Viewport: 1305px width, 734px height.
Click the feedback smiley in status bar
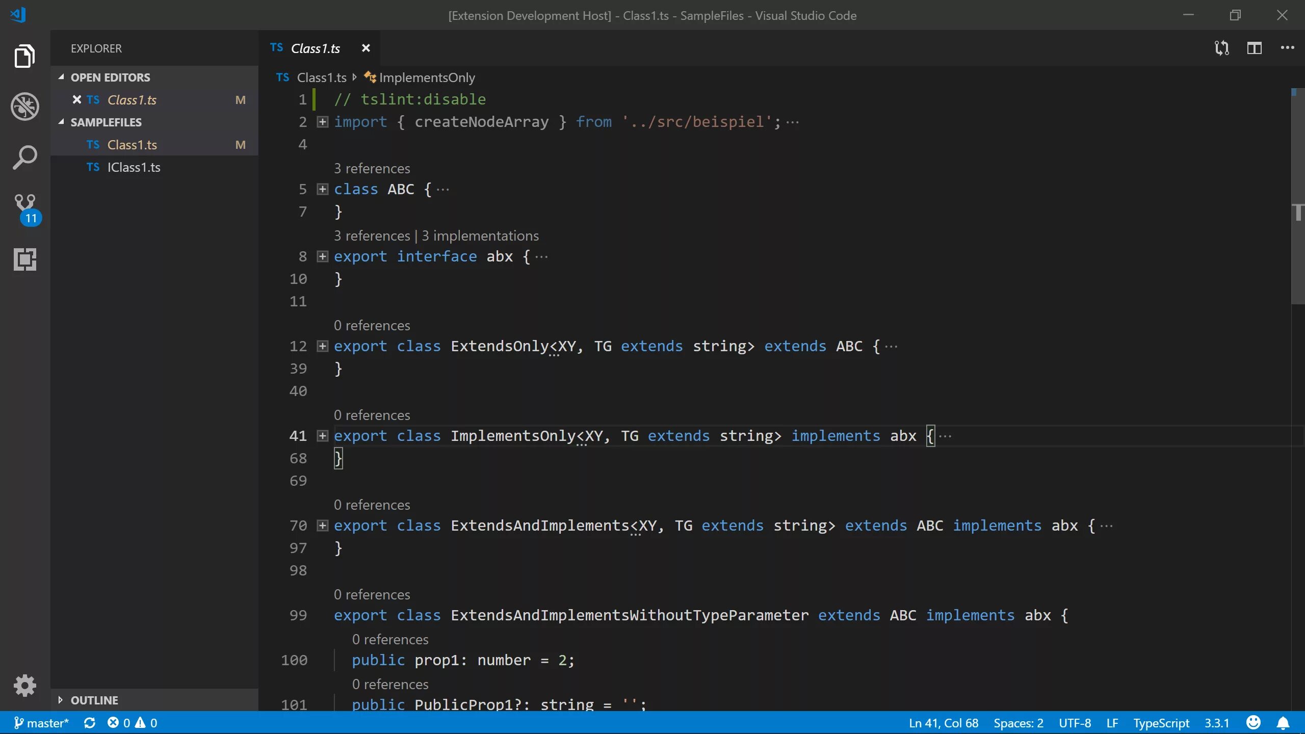tap(1253, 723)
